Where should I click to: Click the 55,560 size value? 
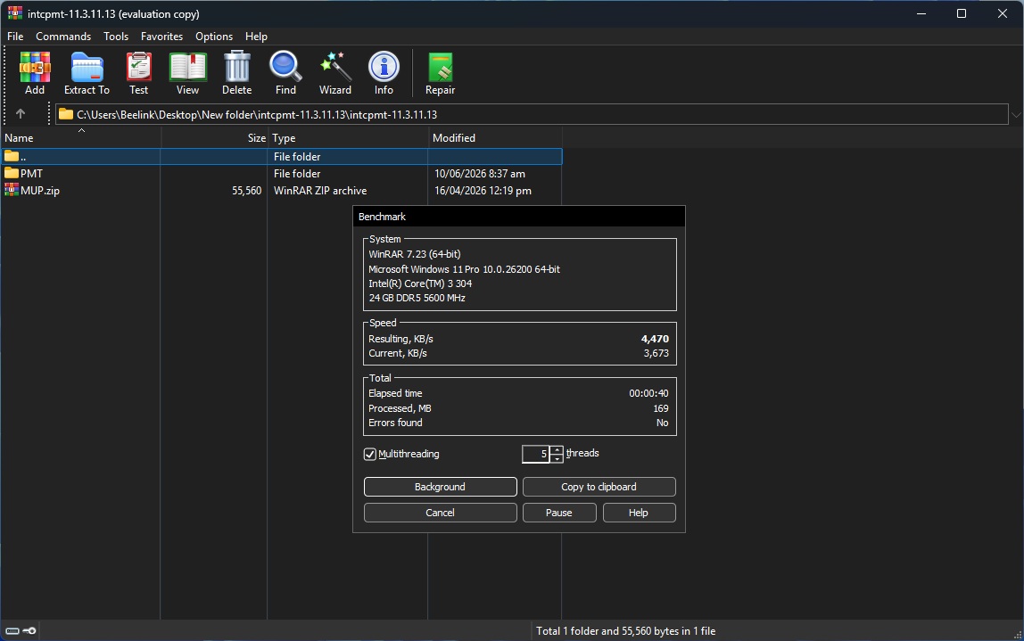pyautogui.click(x=246, y=191)
